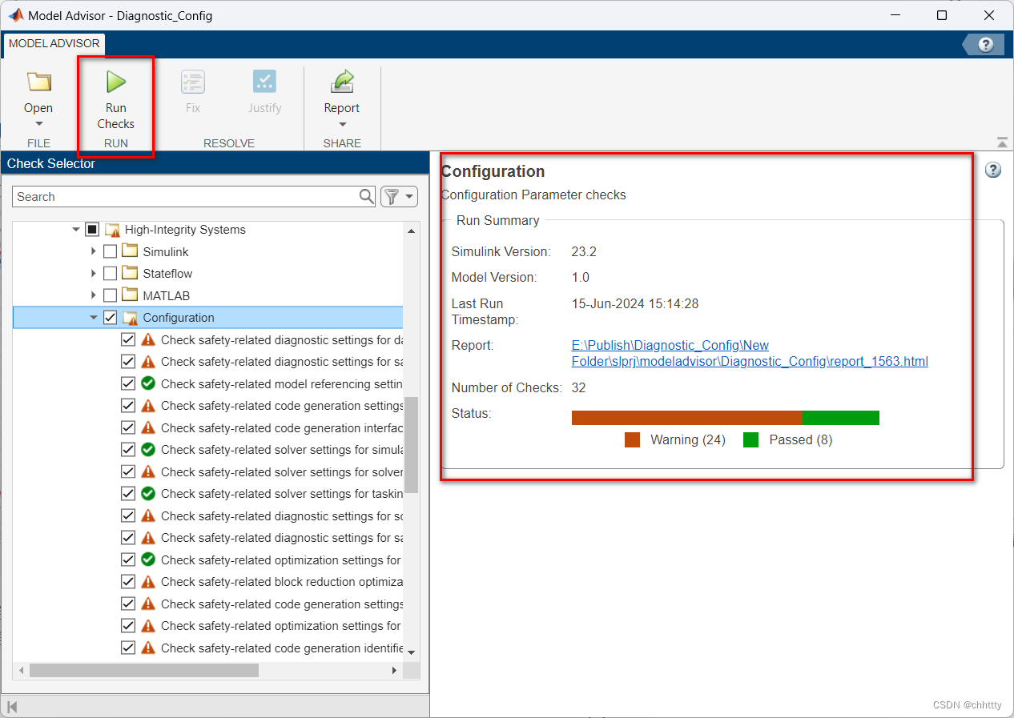Click the Justify toolstrip button

(264, 92)
